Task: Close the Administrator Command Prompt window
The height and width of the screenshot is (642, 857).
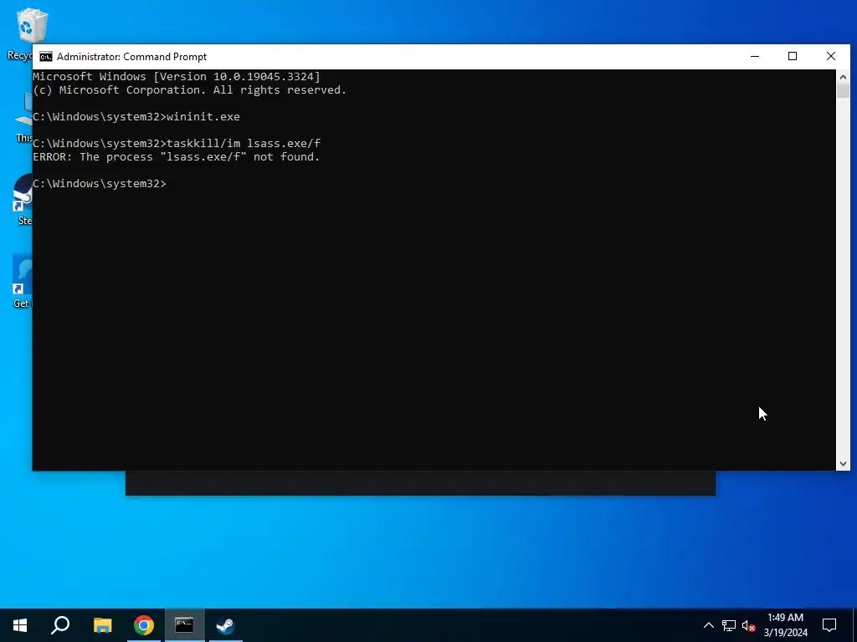Action: 831,56
